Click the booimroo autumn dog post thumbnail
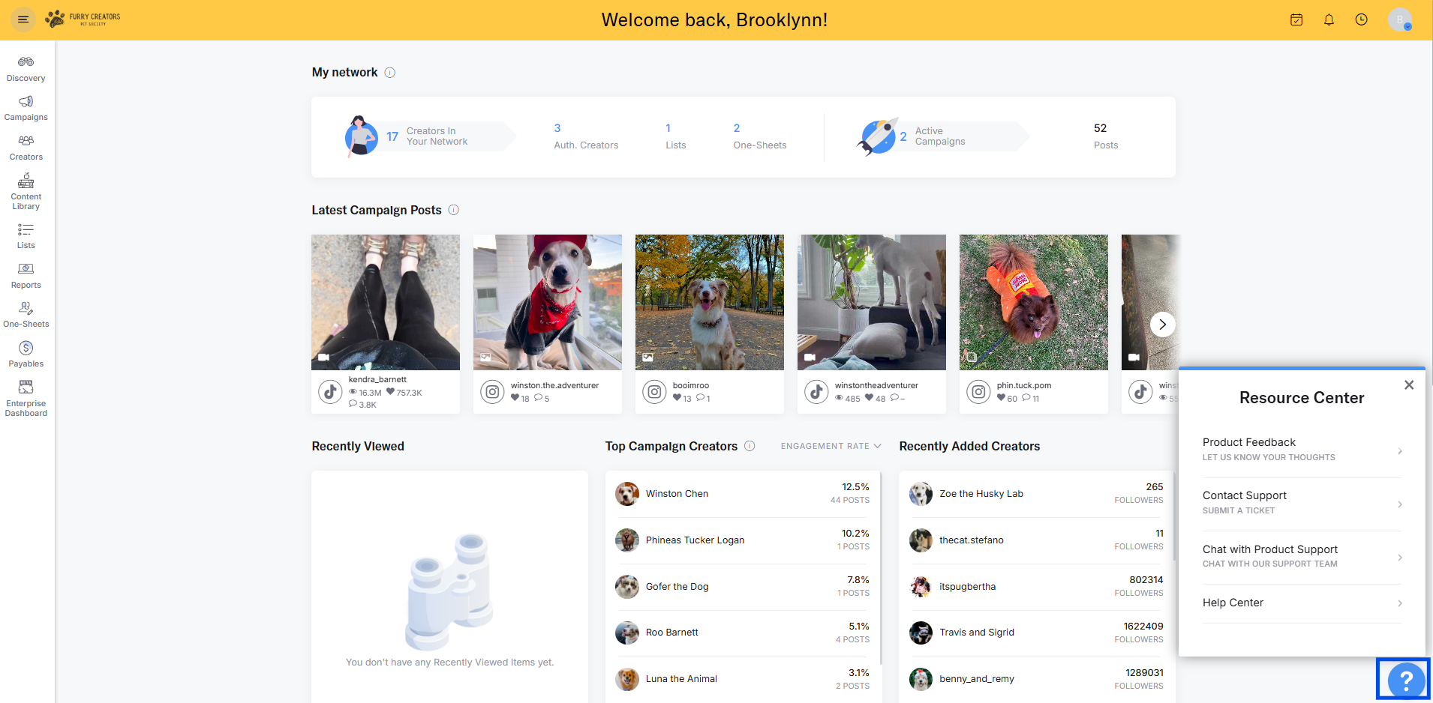1433x703 pixels. pyautogui.click(x=709, y=302)
